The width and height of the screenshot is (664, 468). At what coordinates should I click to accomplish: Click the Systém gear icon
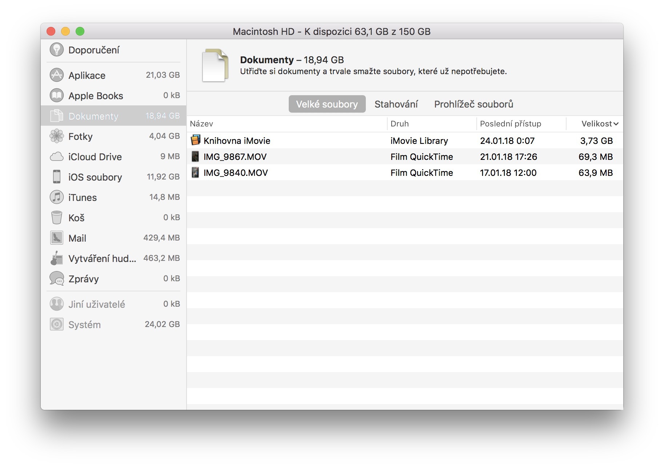click(56, 324)
